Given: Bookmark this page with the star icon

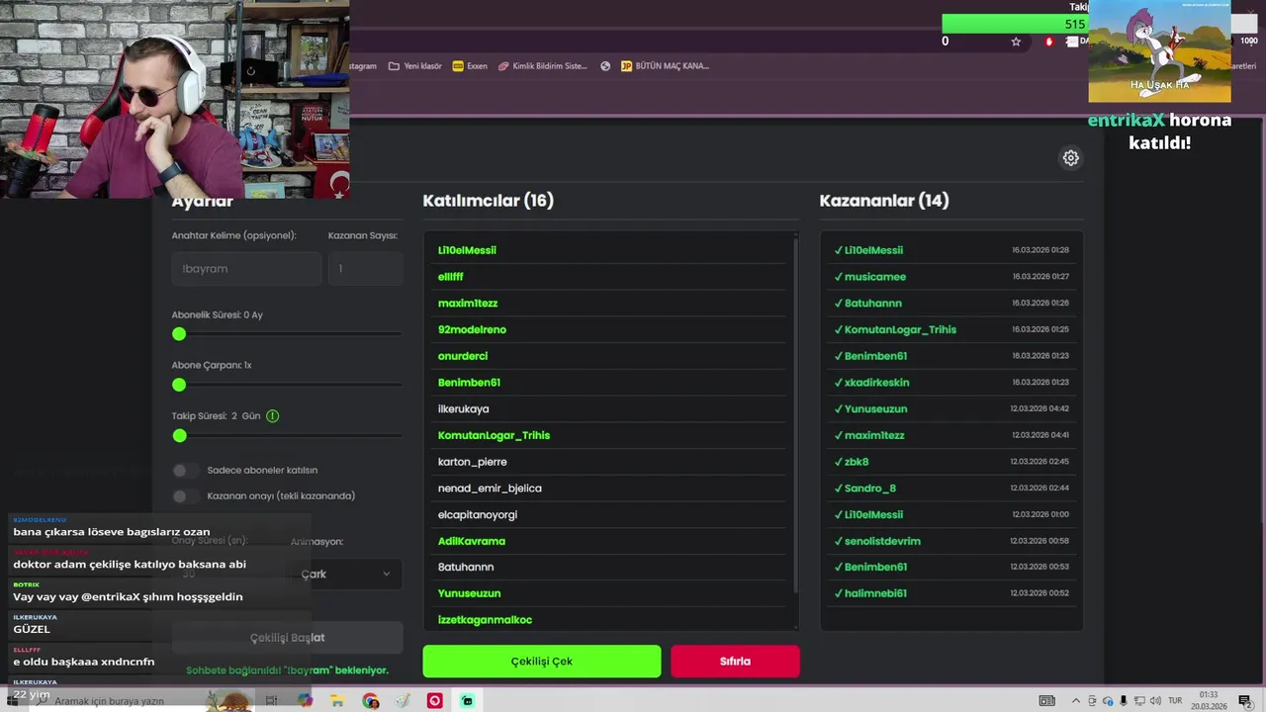Looking at the screenshot, I should (1016, 42).
